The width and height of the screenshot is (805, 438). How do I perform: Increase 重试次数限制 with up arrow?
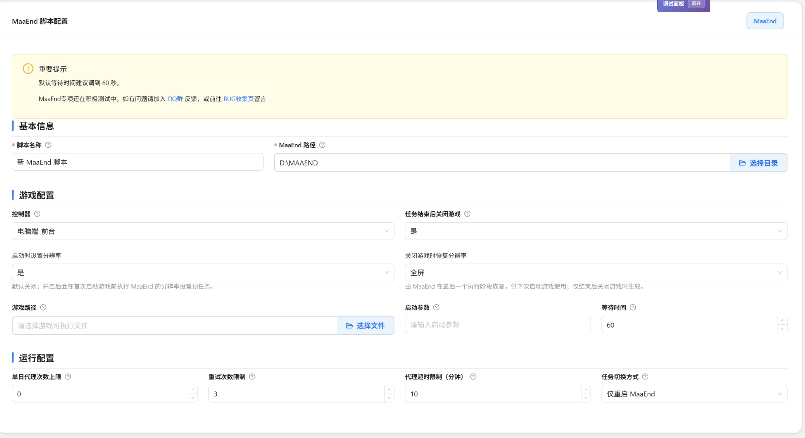pyautogui.click(x=389, y=389)
